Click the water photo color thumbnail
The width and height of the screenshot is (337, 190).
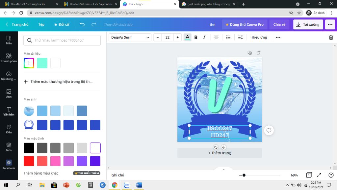(x=29, y=111)
